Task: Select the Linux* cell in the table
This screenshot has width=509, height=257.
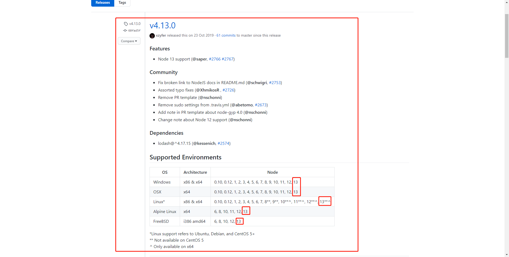Action: (x=165, y=202)
